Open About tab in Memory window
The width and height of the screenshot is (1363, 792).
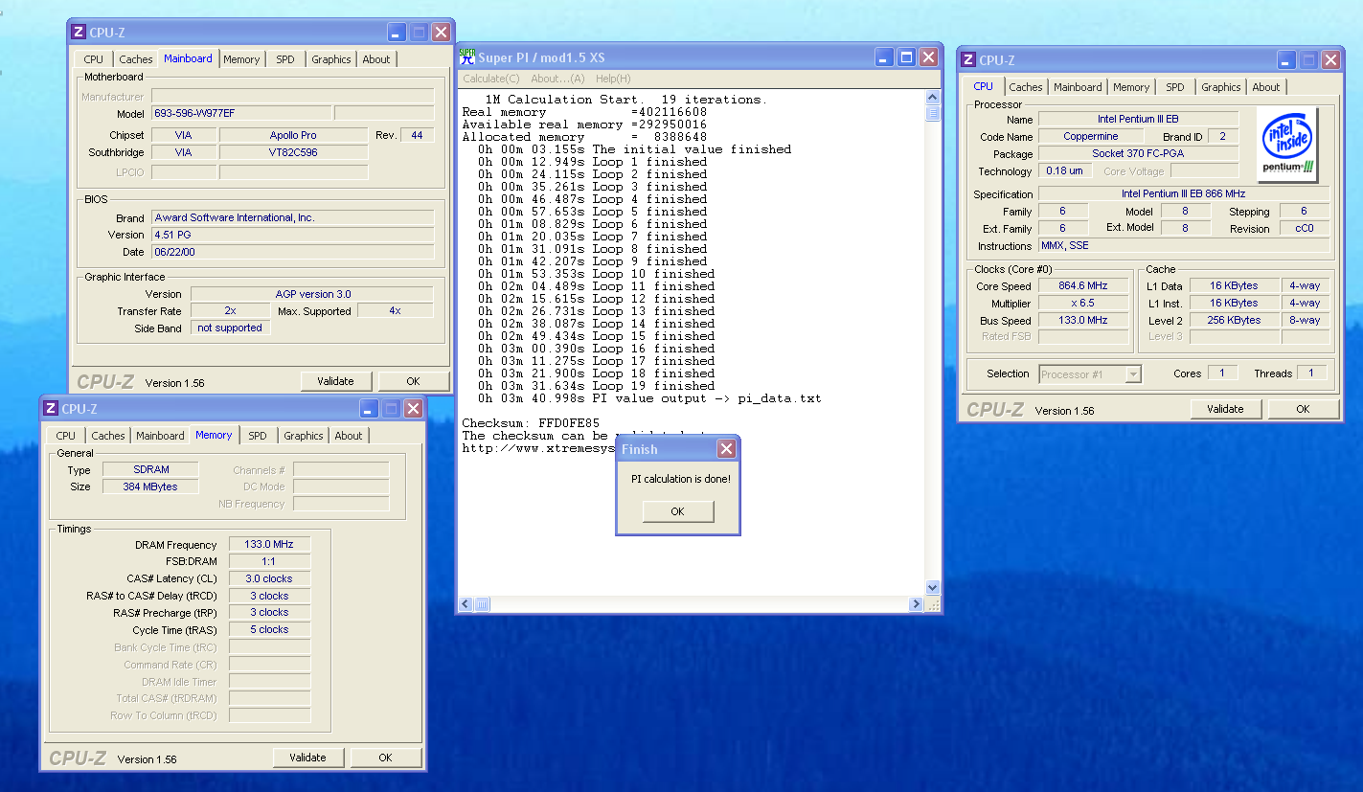point(349,436)
